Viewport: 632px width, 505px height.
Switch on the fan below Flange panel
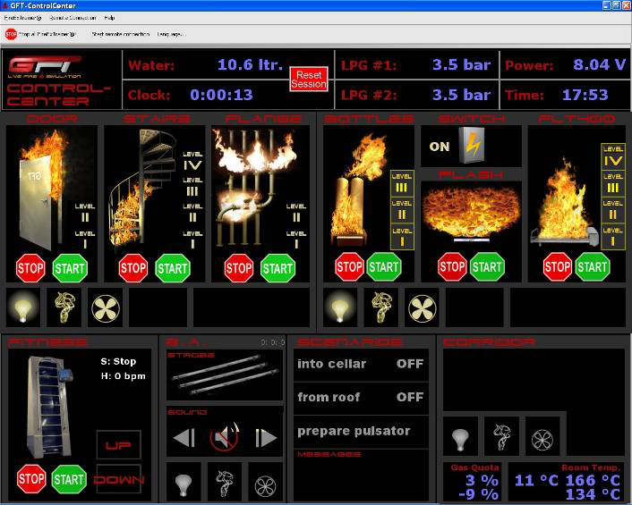click(106, 307)
